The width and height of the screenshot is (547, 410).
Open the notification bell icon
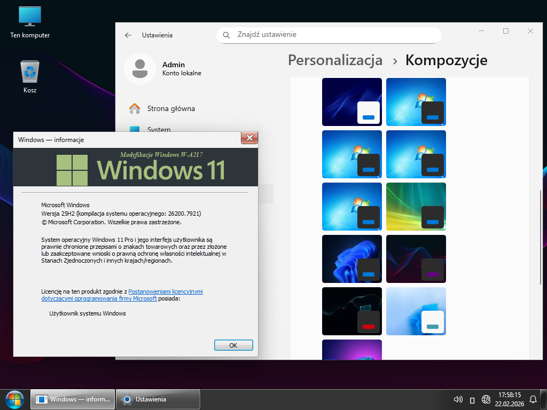[533, 399]
